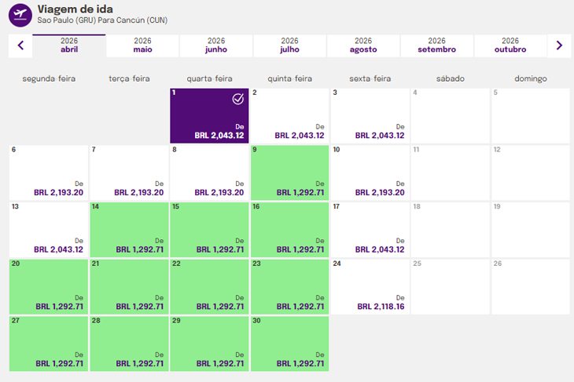Screen dimensions: 574x382
Task: Go to previous months with left arrow
Action: coord(20,45)
